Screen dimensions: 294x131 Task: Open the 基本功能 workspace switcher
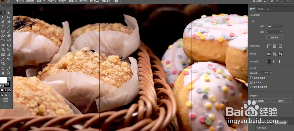click(x=259, y=1)
